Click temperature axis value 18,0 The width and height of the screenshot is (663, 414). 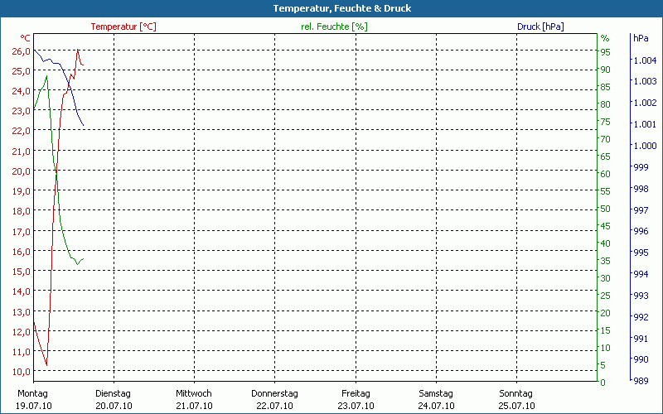(22, 211)
